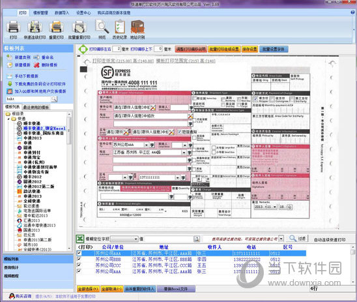
Task: Switch to the 设置中心 ribbon tab
Action: pyautogui.click(x=83, y=13)
